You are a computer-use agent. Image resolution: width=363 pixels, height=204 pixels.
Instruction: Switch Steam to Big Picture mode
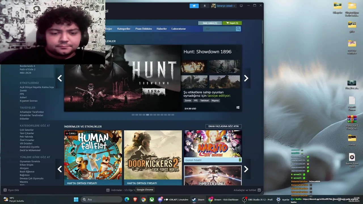(241, 6)
